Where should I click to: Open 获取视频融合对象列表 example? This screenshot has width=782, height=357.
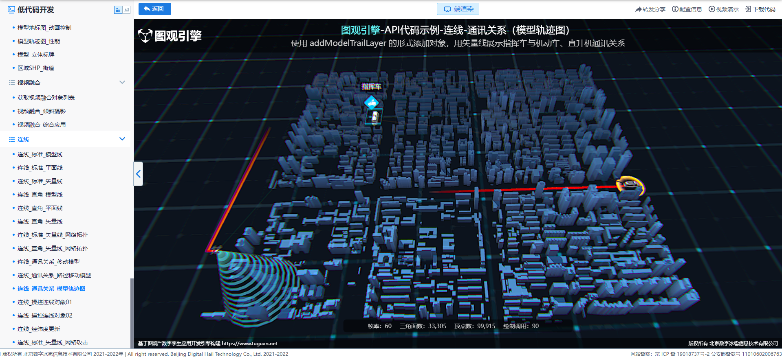(46, 98)
